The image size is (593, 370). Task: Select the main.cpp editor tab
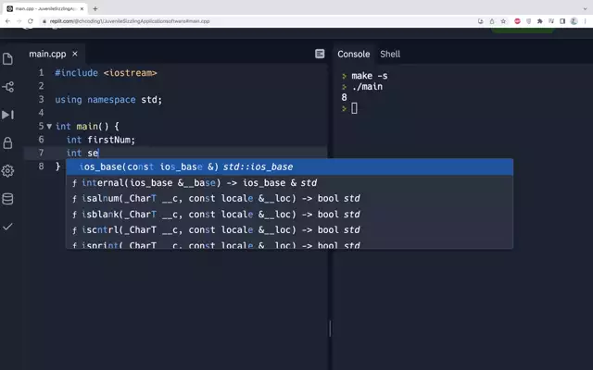tap(47, 54)
